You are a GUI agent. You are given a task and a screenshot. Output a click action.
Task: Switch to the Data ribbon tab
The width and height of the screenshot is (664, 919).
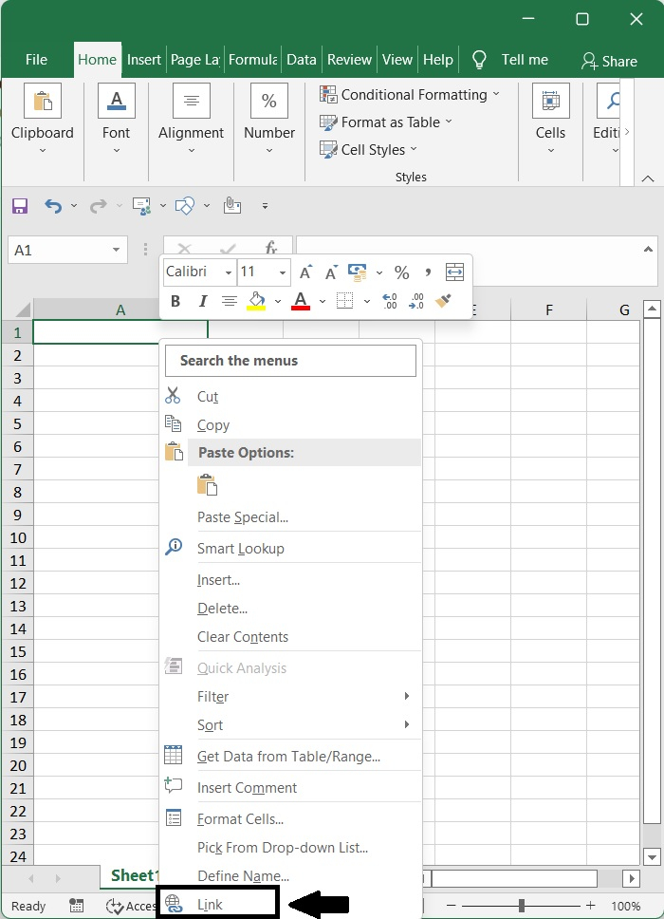(302, 60)
